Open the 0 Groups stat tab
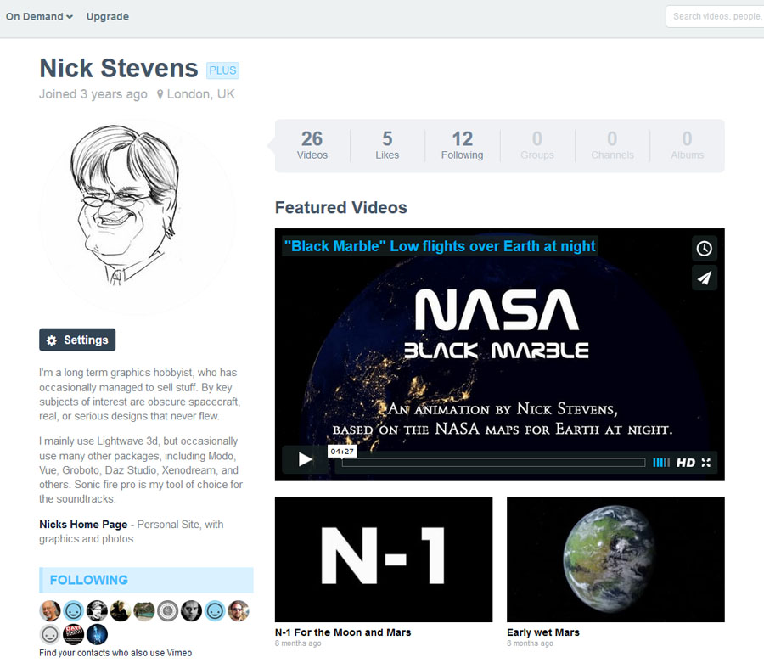Screen dimensions: 764x663 (x=537, y=145)
